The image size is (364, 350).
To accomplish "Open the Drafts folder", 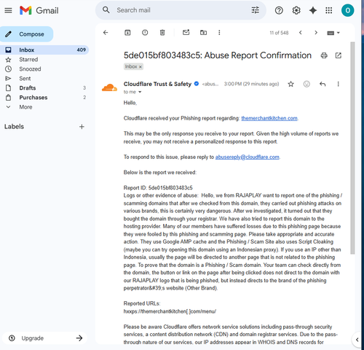I will pyautogui.click(x=28, y=88).
